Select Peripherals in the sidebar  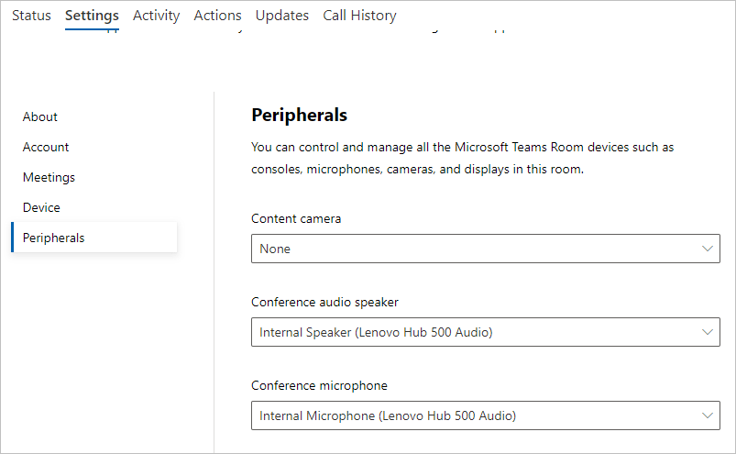[53, 238]
